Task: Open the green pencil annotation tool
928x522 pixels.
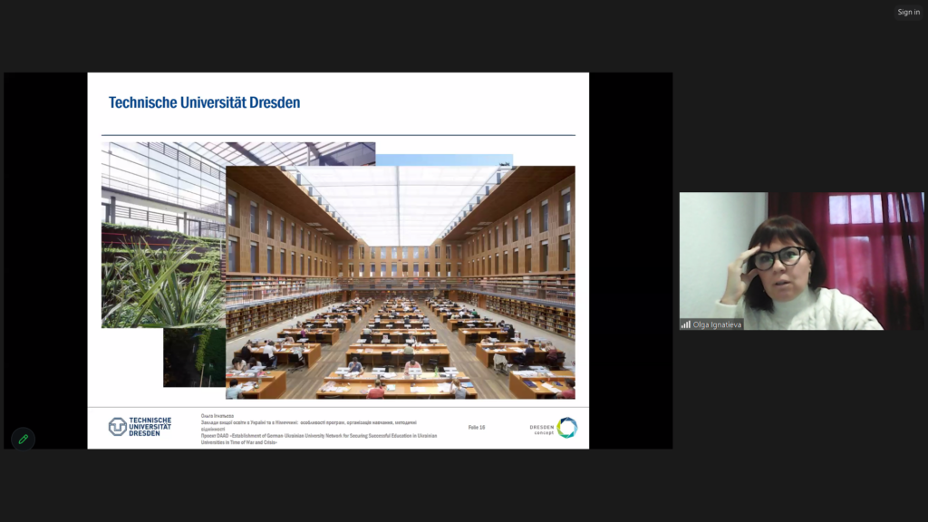Action: tap(23, 439)
